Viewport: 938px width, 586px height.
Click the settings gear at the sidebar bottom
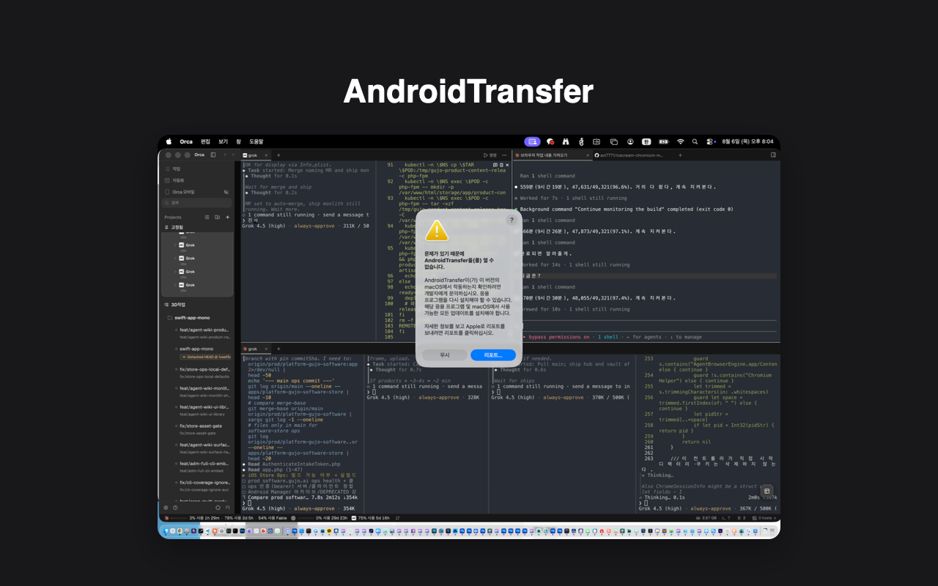coord(166,507)
